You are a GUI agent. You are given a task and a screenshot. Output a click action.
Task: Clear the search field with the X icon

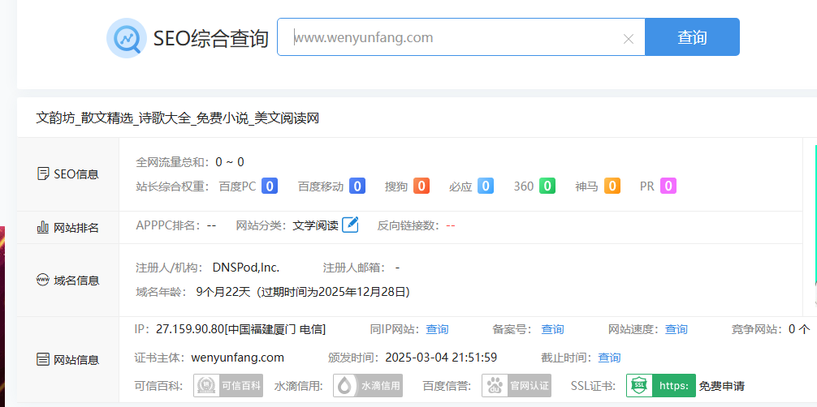pos(628,38)
